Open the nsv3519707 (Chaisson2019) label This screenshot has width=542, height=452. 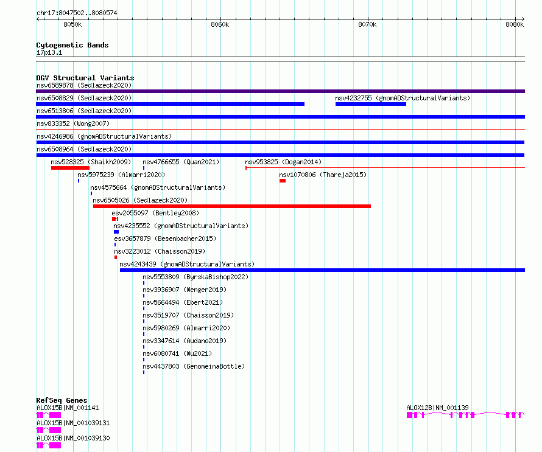[x=188, y=315]
